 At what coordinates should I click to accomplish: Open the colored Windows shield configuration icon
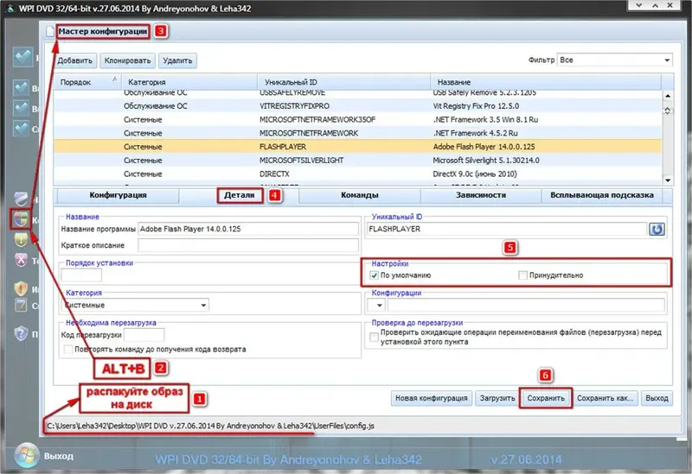tap(20, 218)
